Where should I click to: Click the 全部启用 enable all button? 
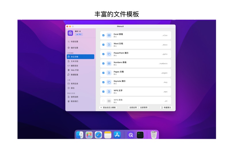point(133,107)
